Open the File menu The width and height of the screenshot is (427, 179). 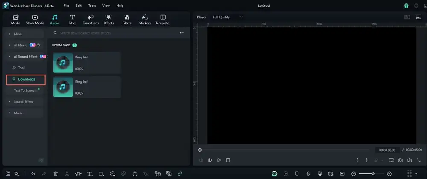point(66,6)
